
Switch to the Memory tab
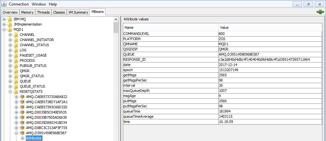[x=27, y=12]
